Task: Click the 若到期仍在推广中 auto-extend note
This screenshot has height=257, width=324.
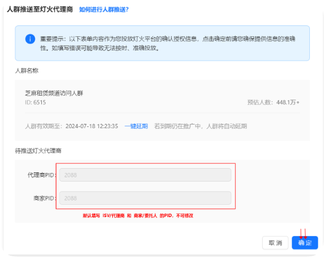Action: (201, 126)
